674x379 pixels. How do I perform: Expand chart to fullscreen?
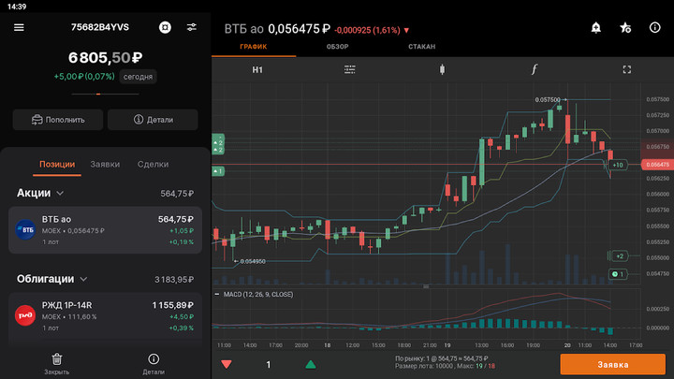point(626,69)
